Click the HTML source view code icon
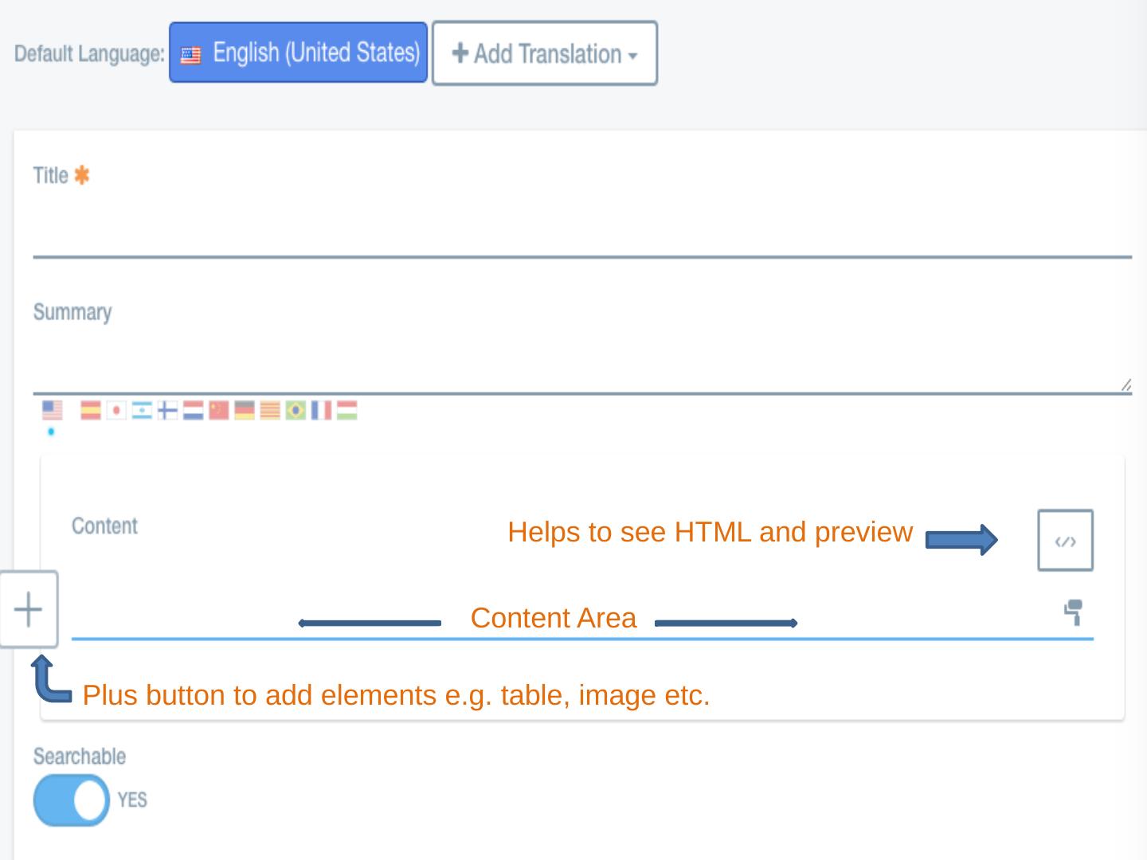 (1065, 541)
